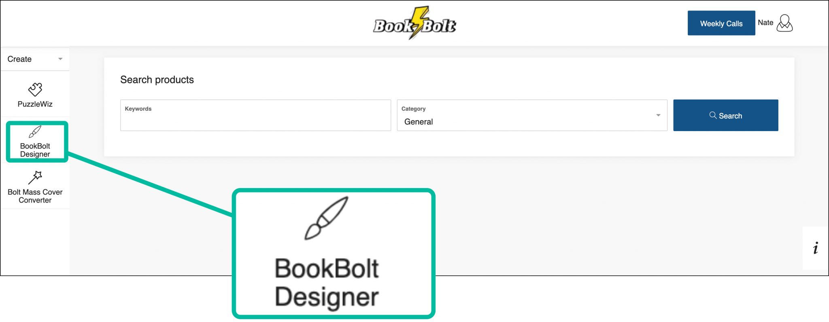Open BookBolt Designer in the sidebar
The image size is (829, 322).
(35, 142)
